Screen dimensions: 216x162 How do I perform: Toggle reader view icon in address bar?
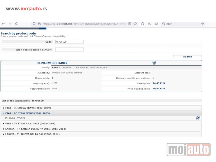tap(130, 24)
